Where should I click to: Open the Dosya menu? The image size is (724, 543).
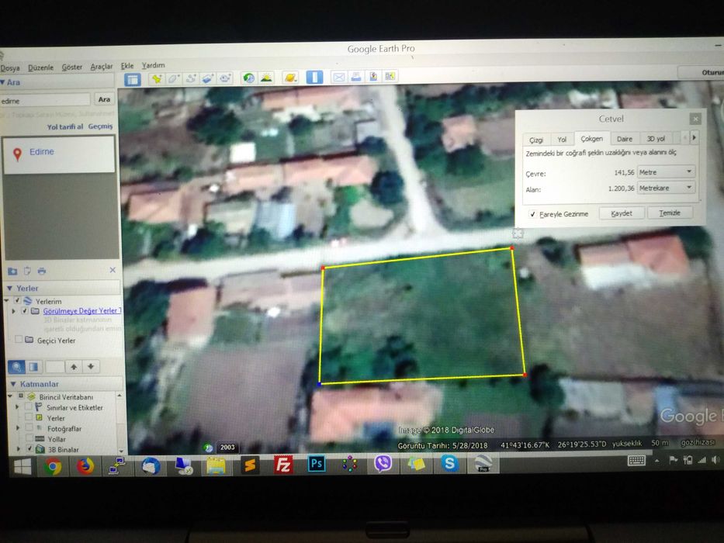pyautogui.click(x=10, y=68)
